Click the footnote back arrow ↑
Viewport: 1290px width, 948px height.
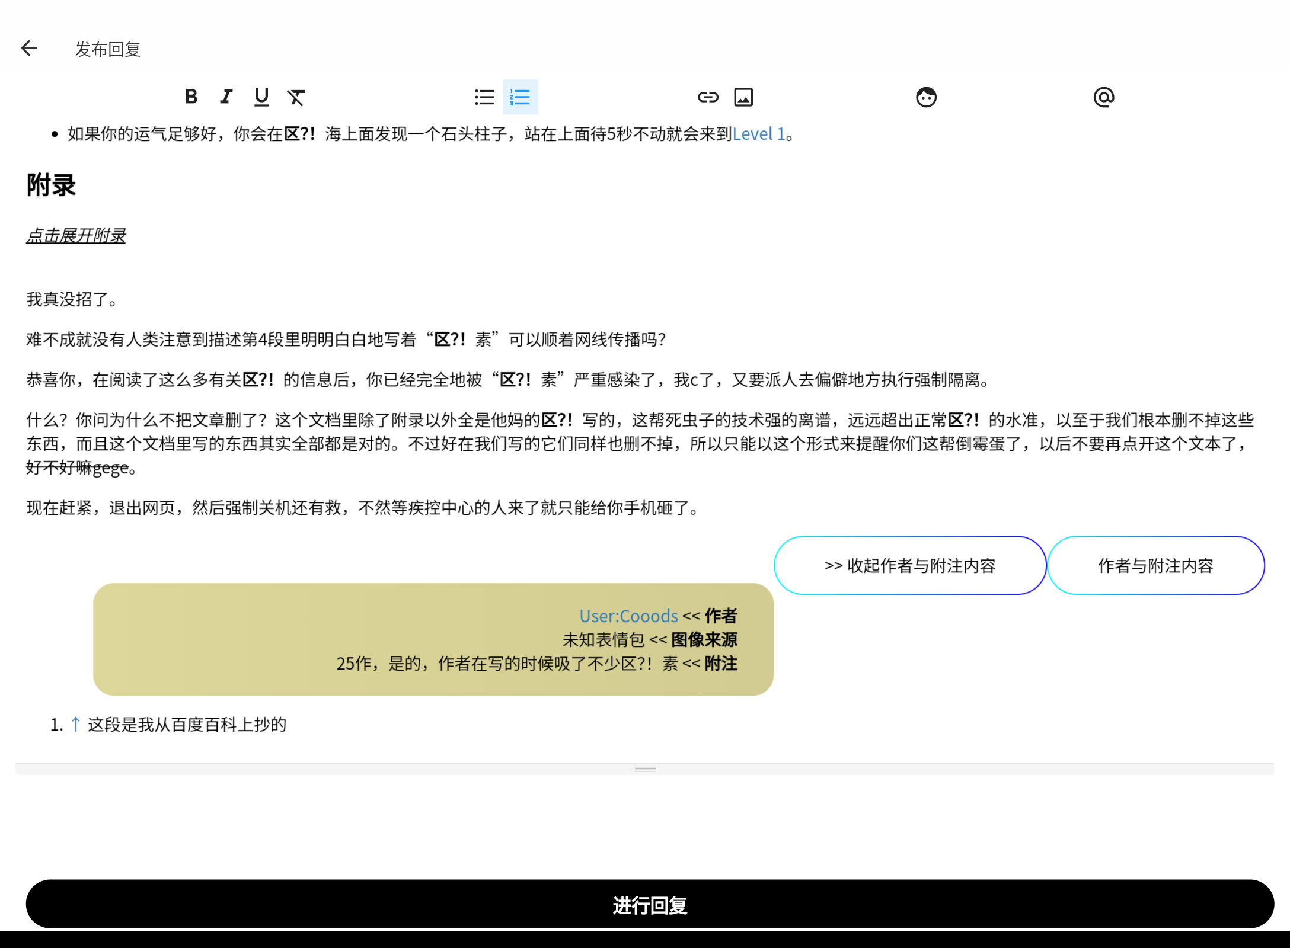click(75, 725)
